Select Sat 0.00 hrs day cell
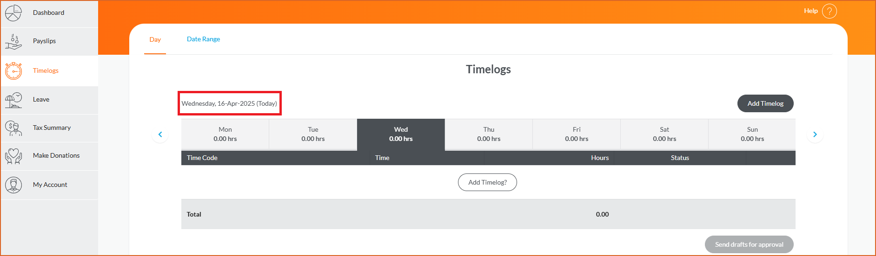The image size is (876, 256). pyautogui.click(x=664, y=134)
